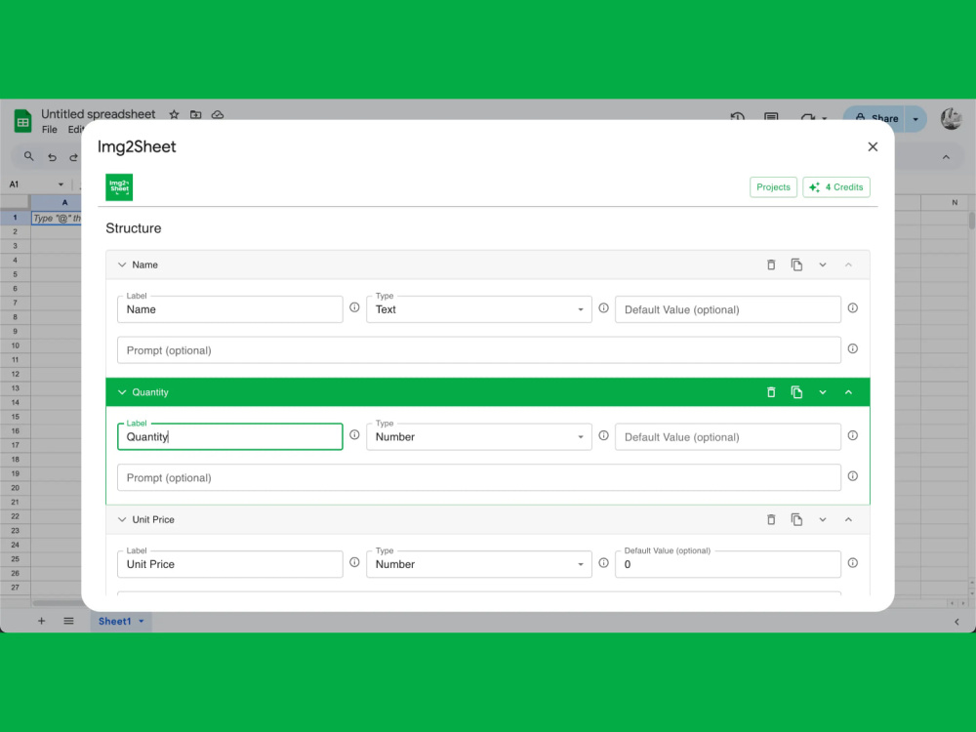This screenshot has height=732, width=976.
Task: Open the File menu in Sheets
Action: click(x=49, y=130)
